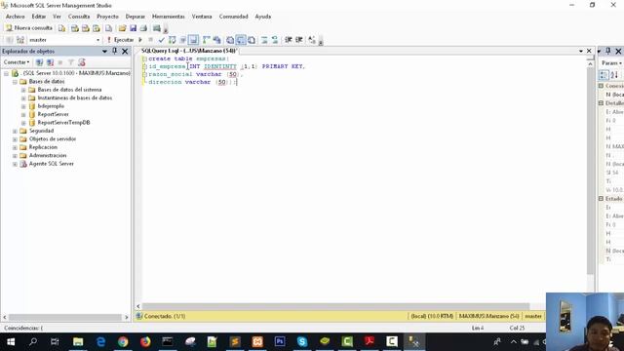This screenshot has width=624, height=351.
Task: Click the parse checkmark icon
Action: 161,40
